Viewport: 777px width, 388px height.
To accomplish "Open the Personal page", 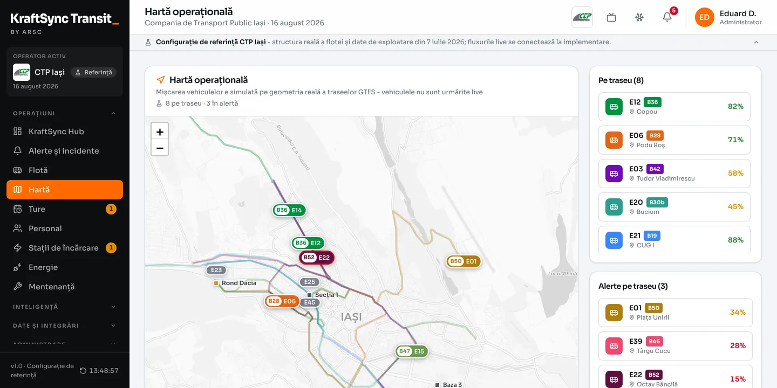I will coord(65,228).
